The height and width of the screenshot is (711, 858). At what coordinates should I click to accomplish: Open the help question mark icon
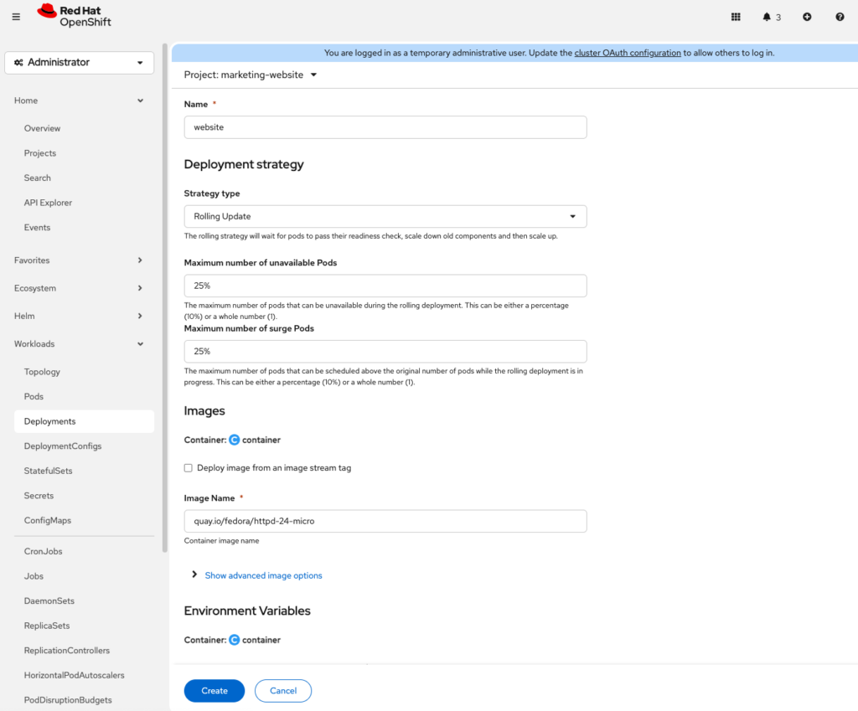tap(840, 17)
